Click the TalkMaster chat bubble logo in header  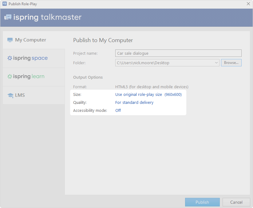8,17
